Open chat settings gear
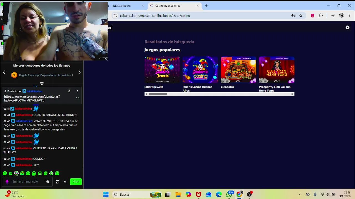The image size is (355, 199). coord(65,182)
